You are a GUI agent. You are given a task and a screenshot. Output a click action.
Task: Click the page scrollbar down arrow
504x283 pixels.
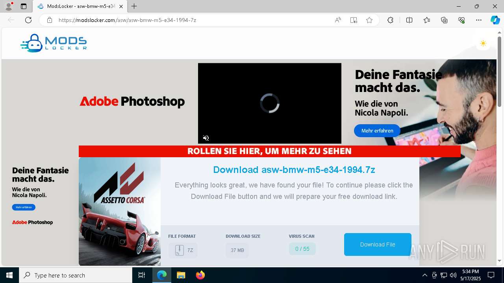499,261
